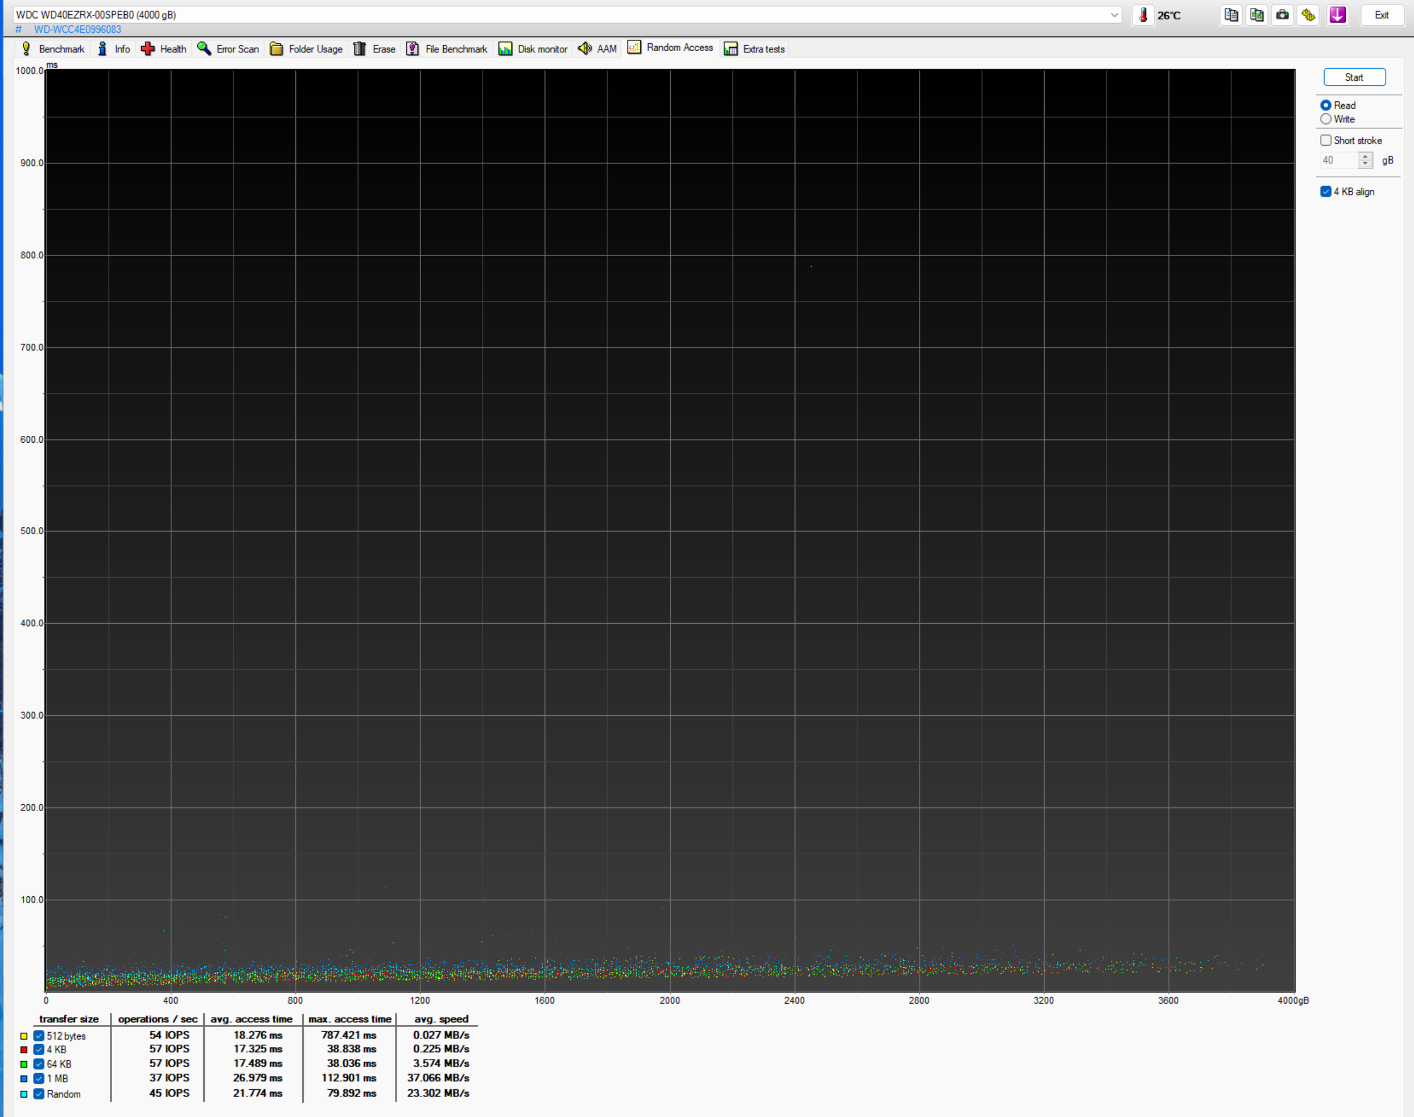1414x1117 pixels.
Task: Expand the drive selection dropdown
Action: [x=1115, y=15]
